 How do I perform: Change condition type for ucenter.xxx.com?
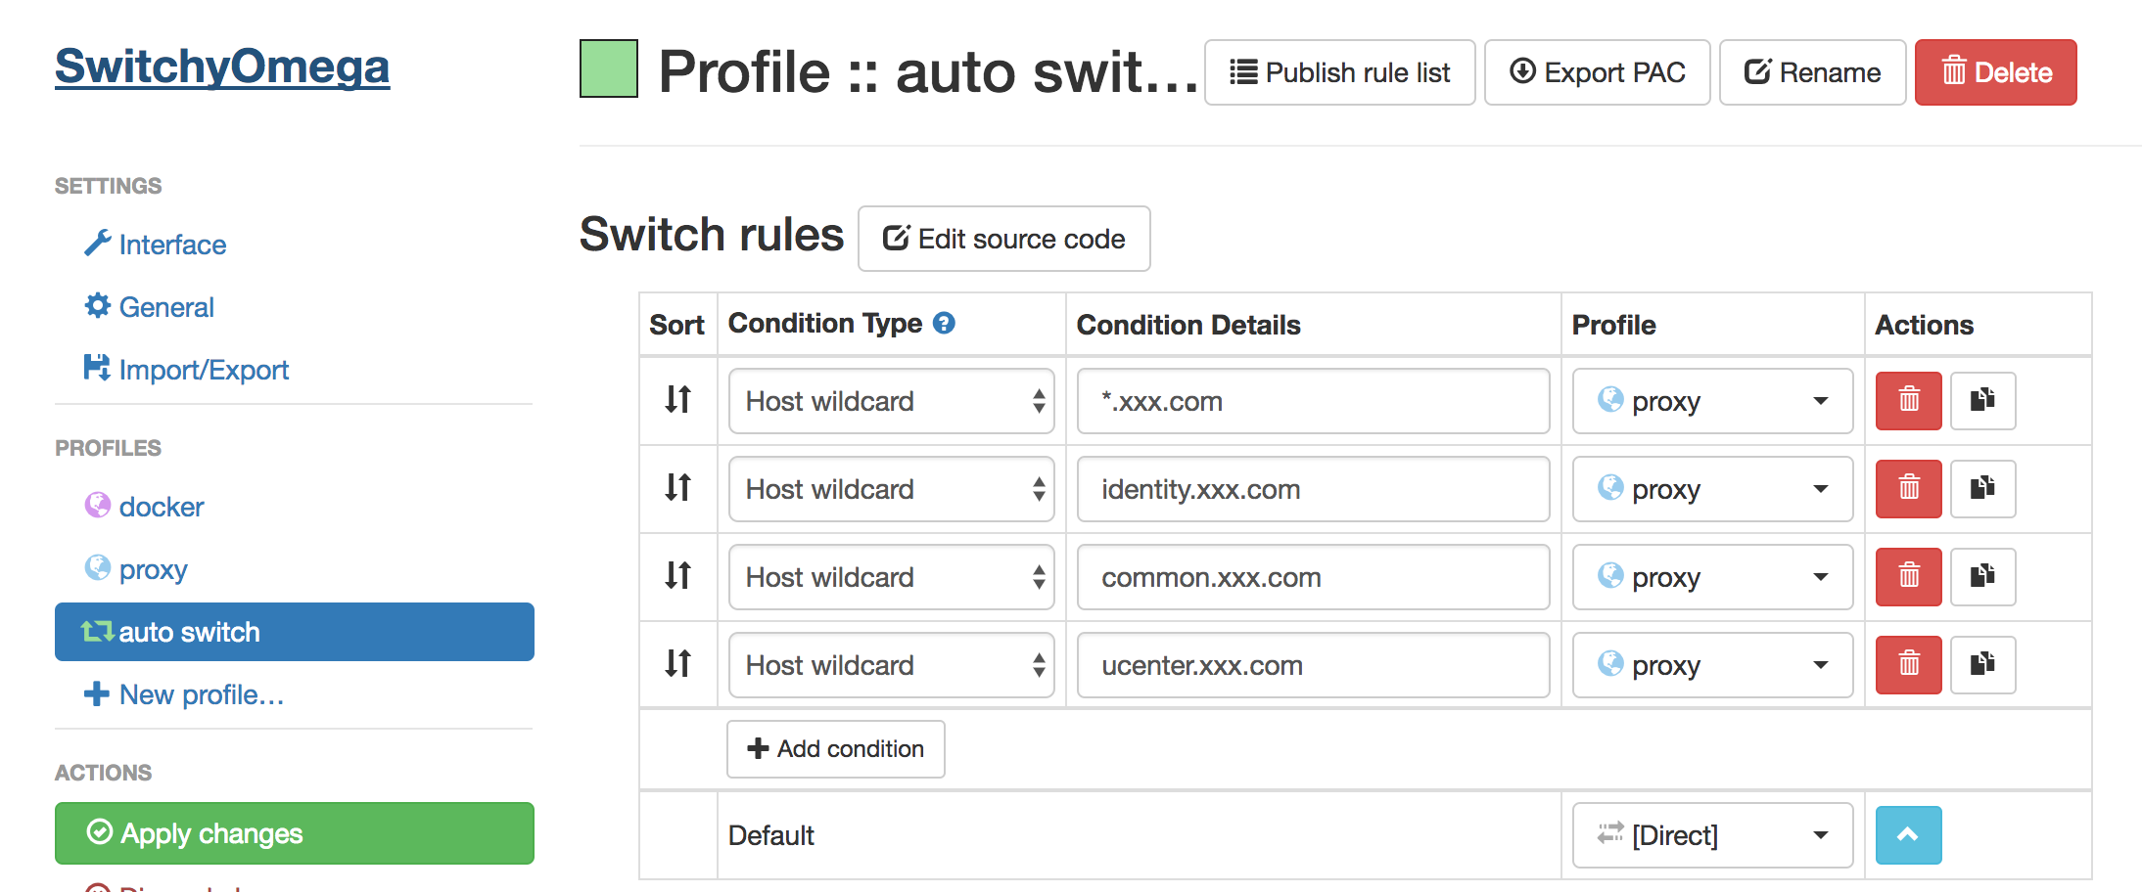coord(891,665)
